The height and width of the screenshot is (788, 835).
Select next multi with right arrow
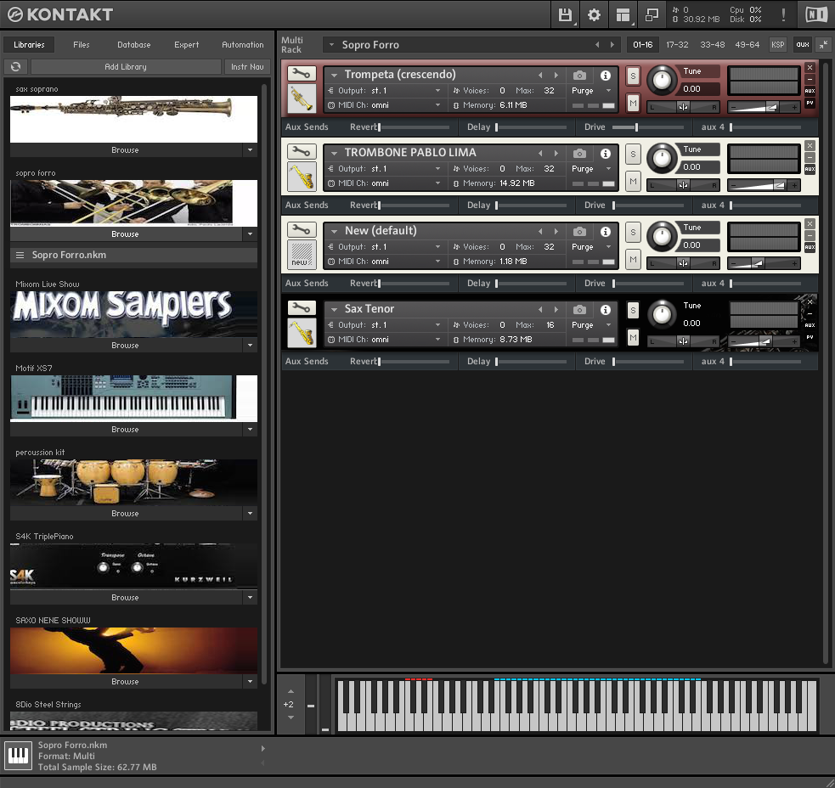[x=612, y=45]
